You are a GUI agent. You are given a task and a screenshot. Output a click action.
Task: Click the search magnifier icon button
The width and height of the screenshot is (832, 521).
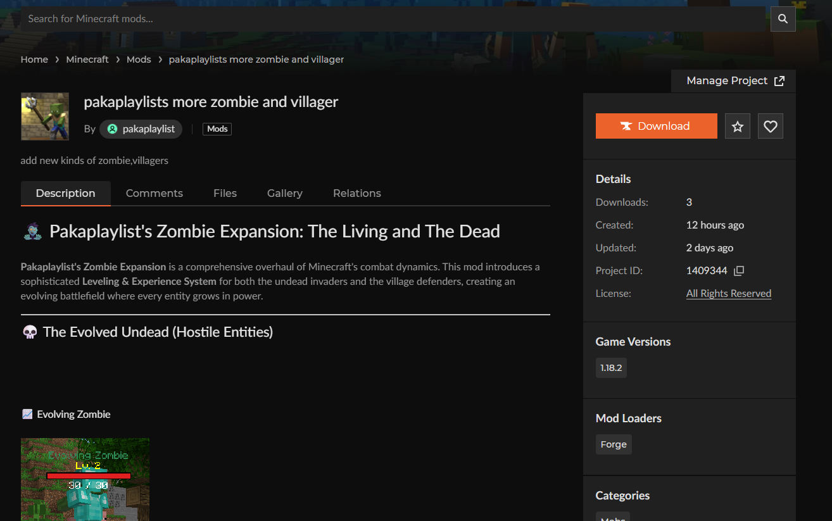(x=783, y=19)
